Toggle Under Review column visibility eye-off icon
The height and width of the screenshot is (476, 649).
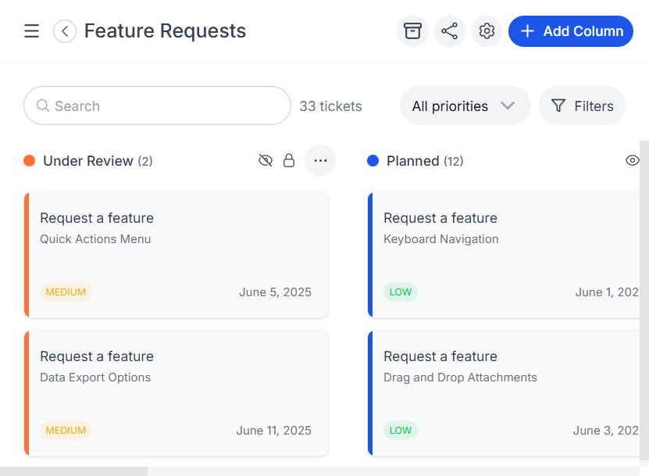pos(266,161)
